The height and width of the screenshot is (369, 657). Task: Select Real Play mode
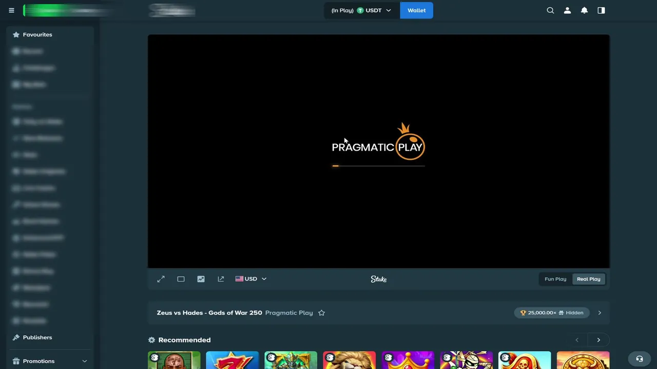[x=588, y=279]
